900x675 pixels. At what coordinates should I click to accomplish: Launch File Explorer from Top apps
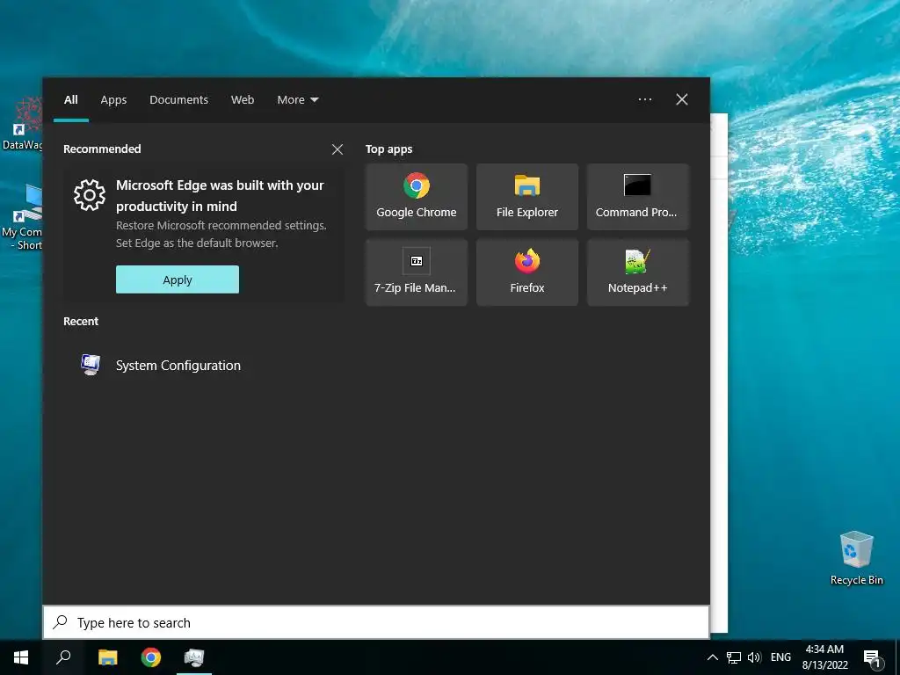tap(527, 197)
